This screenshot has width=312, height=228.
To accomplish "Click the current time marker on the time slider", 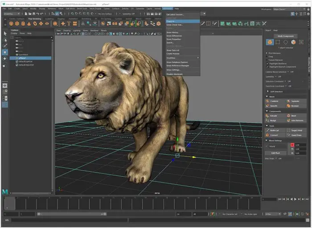I will pyautogui.click(x=9, y=204).
